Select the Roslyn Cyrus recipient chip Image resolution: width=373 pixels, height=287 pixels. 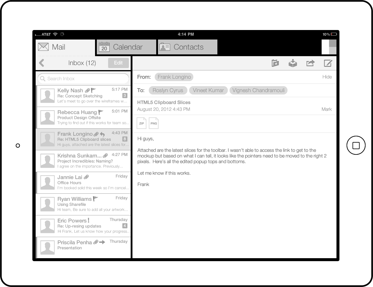point(168,90)
